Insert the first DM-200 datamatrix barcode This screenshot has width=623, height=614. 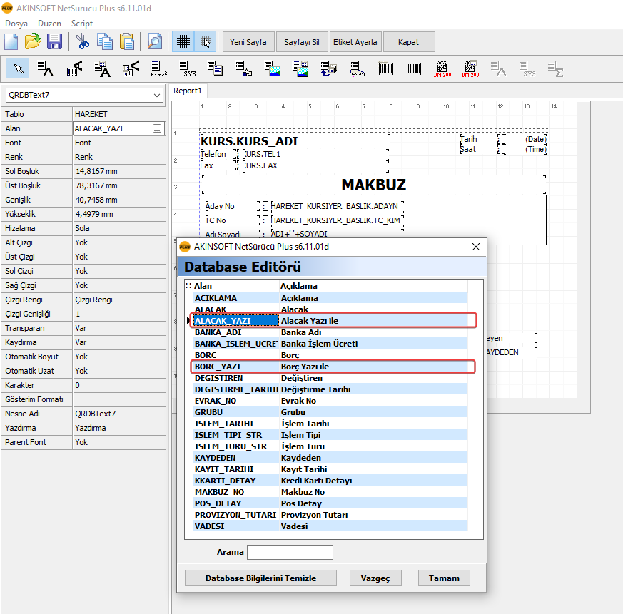[x=442, y=68]
